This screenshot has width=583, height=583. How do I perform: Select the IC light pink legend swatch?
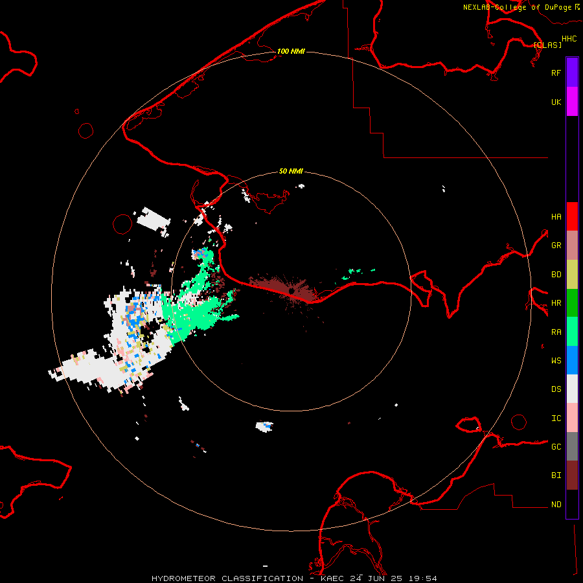(x=572, y=418)
